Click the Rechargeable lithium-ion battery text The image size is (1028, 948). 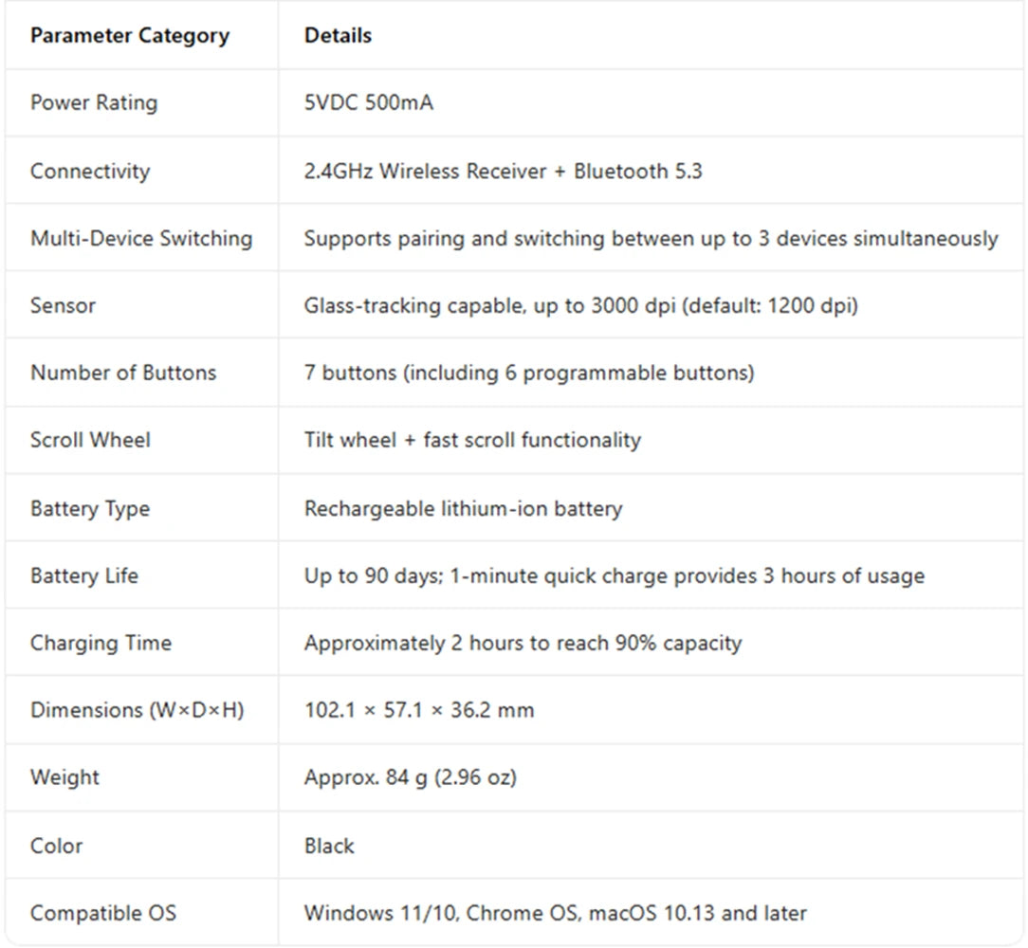point(464,509)
